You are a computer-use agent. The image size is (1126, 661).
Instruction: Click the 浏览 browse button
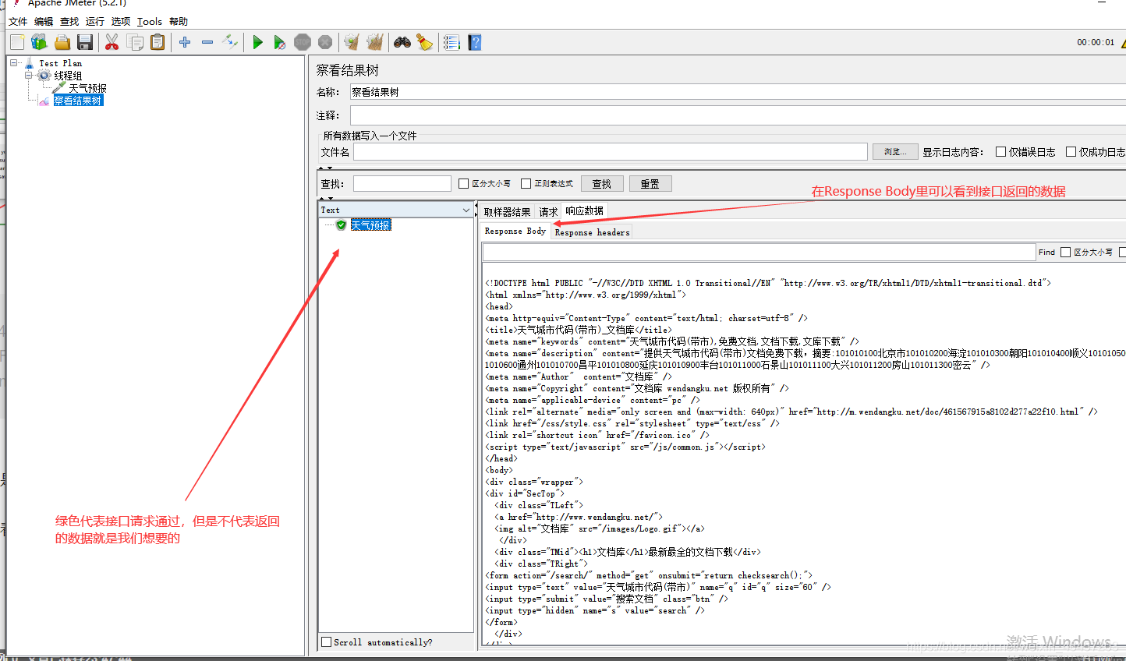[895, 152]
